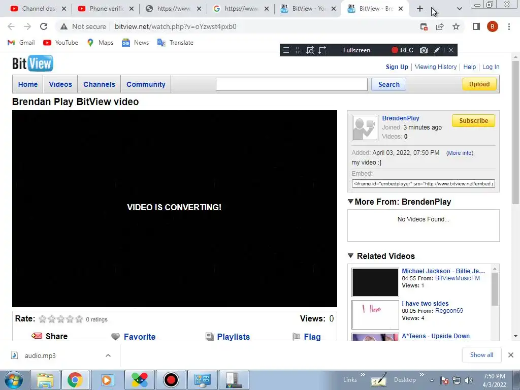Close the recorder toolbar
The image size is (520, 390).
(451, 50)
